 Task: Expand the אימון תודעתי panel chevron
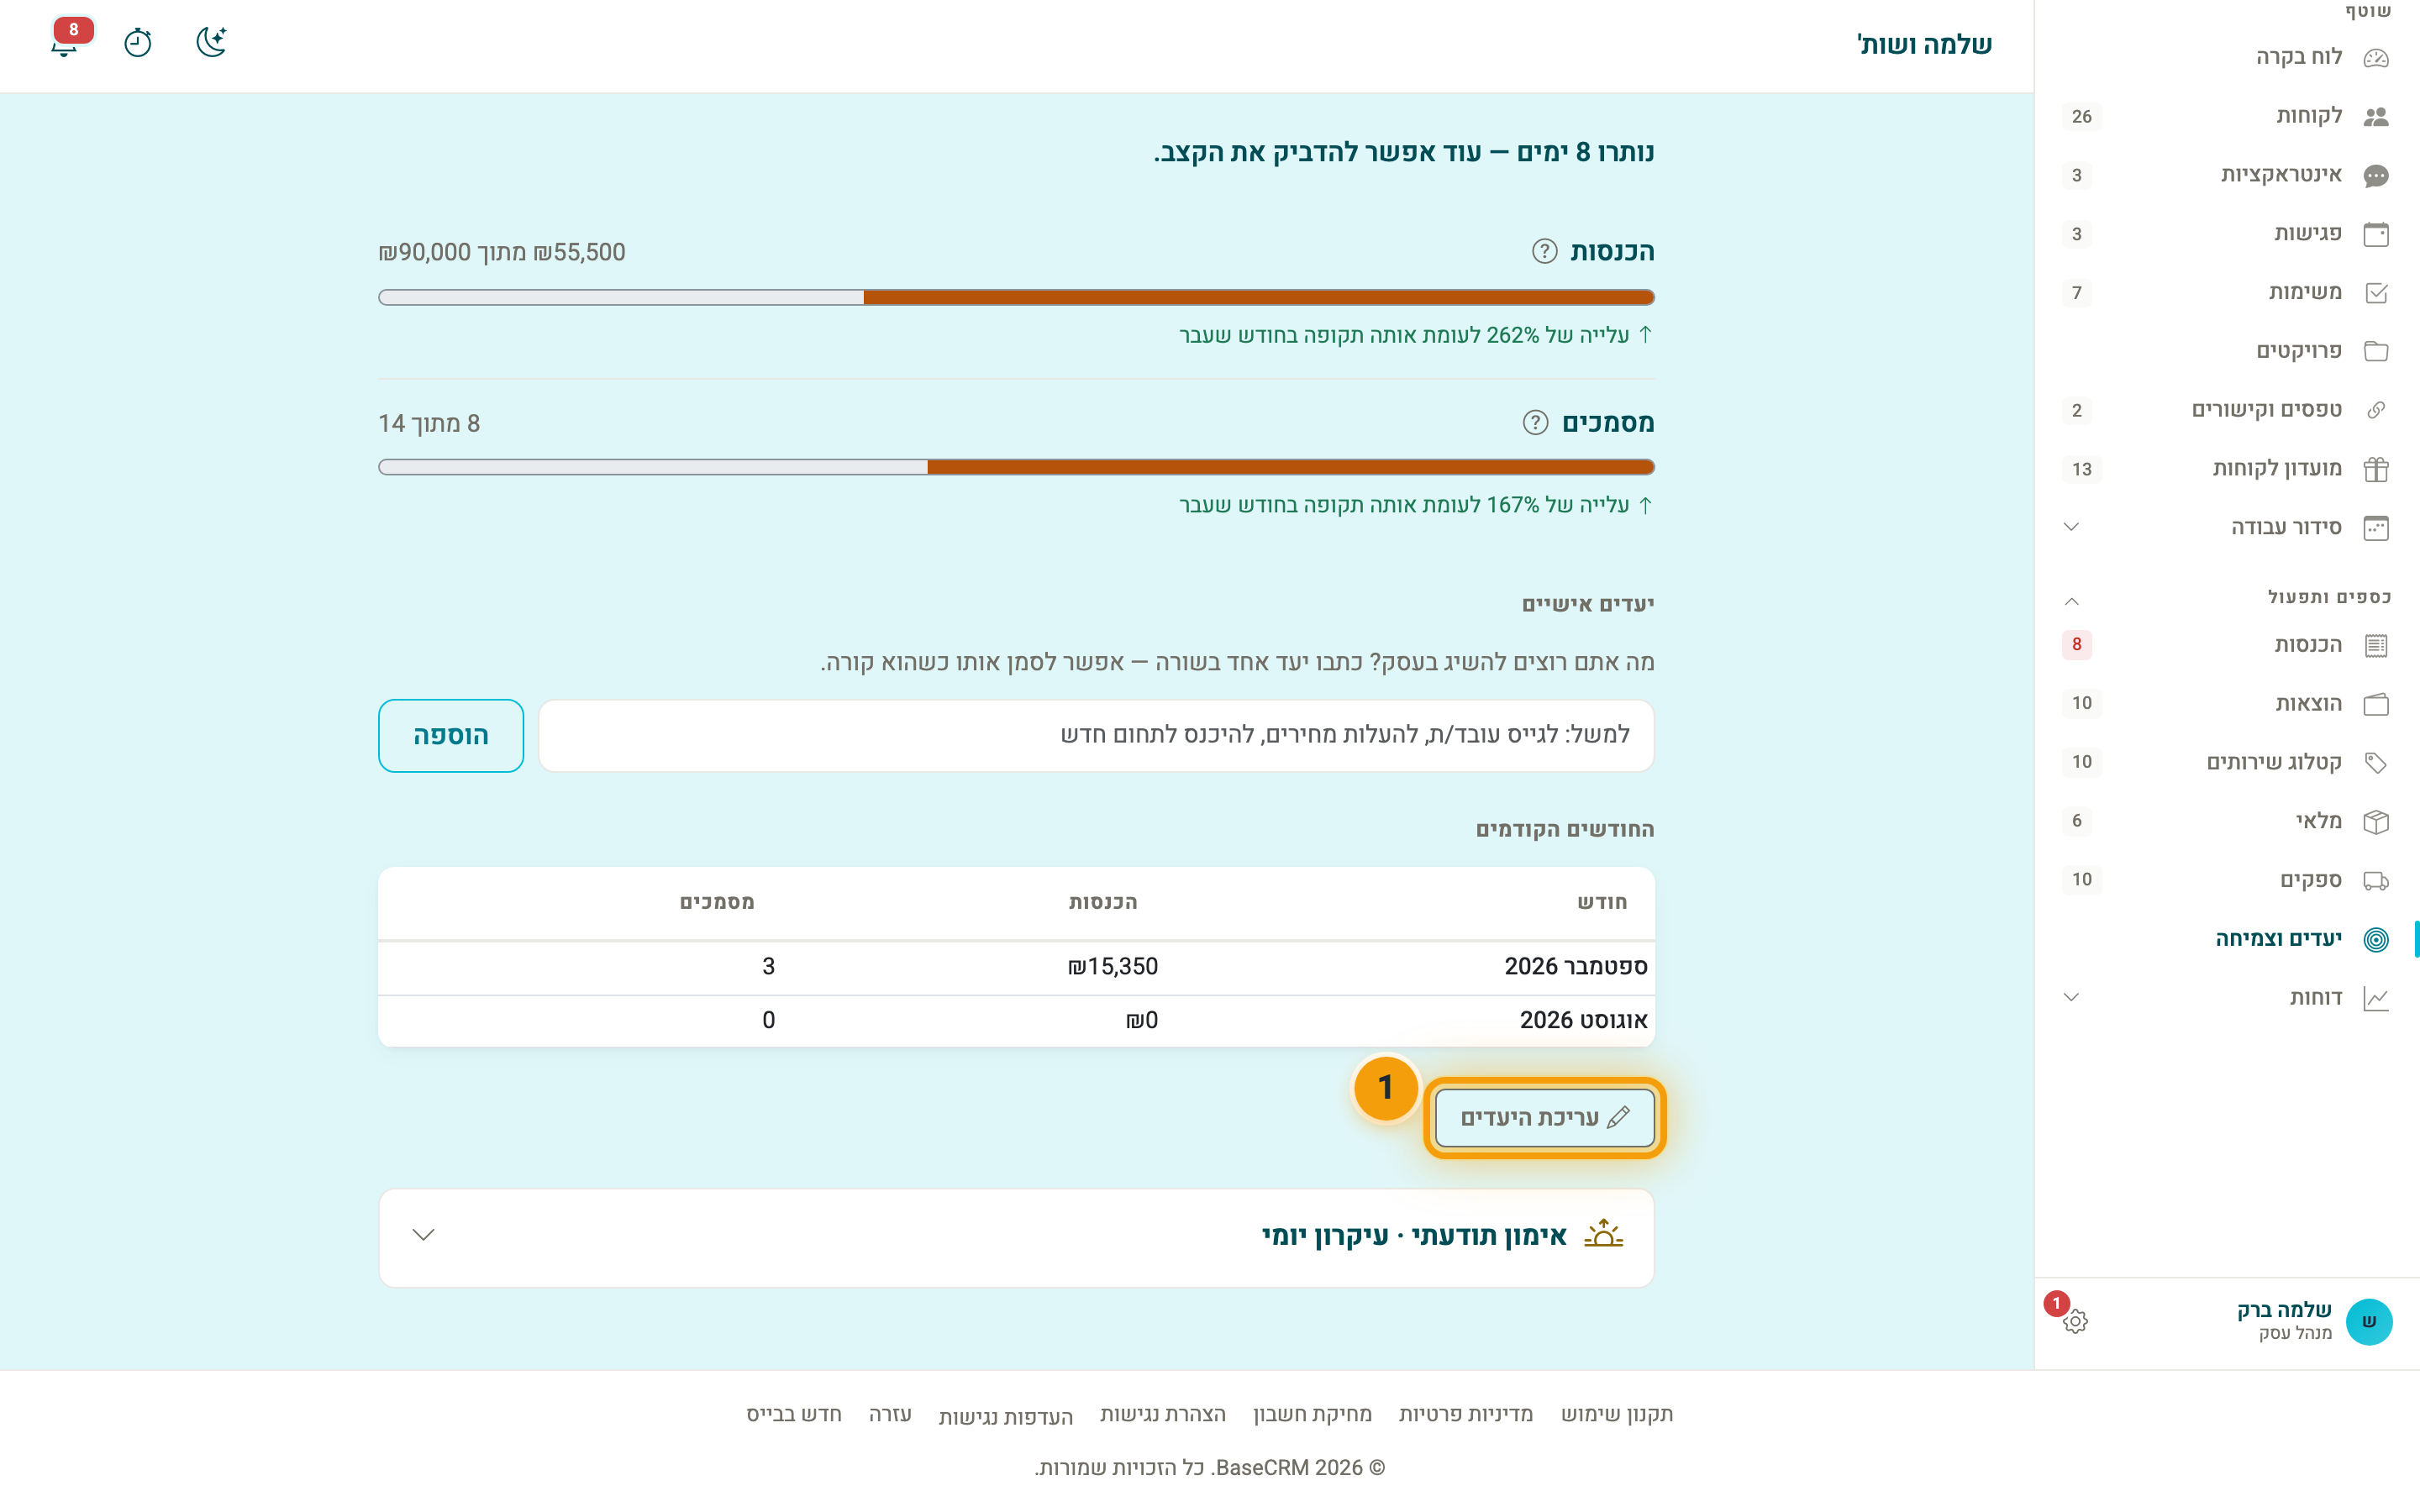pyautogui.click(x=423, y=1235)
